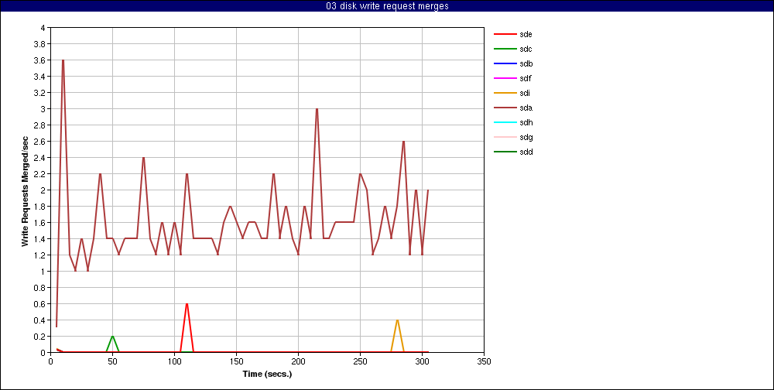The width and height of the screenshot is (774, 390).
Task: Select the sdd legend label
Action: [526, 152]
